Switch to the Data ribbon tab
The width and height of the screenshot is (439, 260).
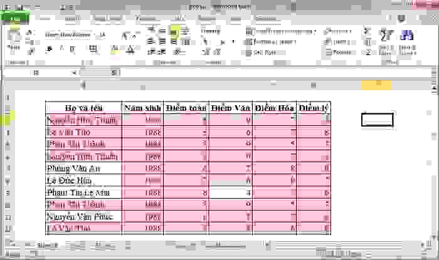click(x=180, y=18)
